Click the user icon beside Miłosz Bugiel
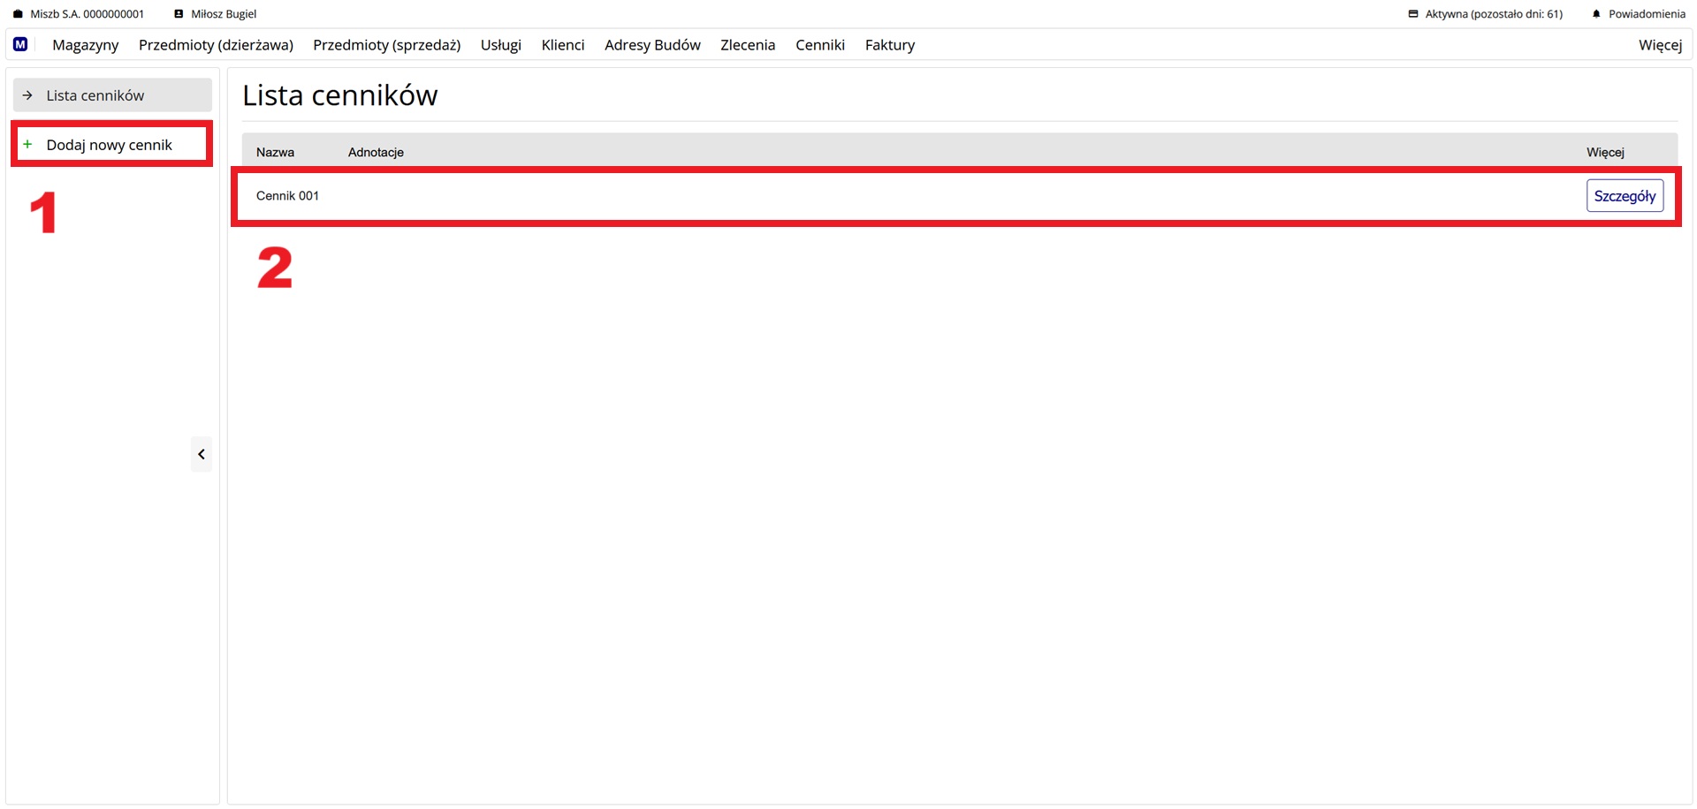 click(179, 14)
